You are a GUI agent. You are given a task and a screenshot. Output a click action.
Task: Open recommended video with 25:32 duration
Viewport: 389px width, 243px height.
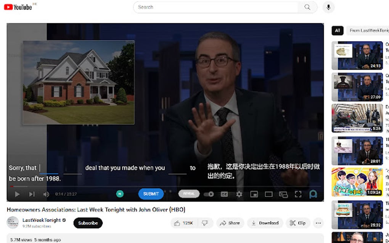pos(357,215)
